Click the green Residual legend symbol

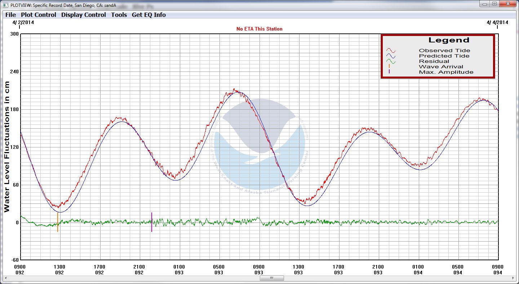coord(391,61)
